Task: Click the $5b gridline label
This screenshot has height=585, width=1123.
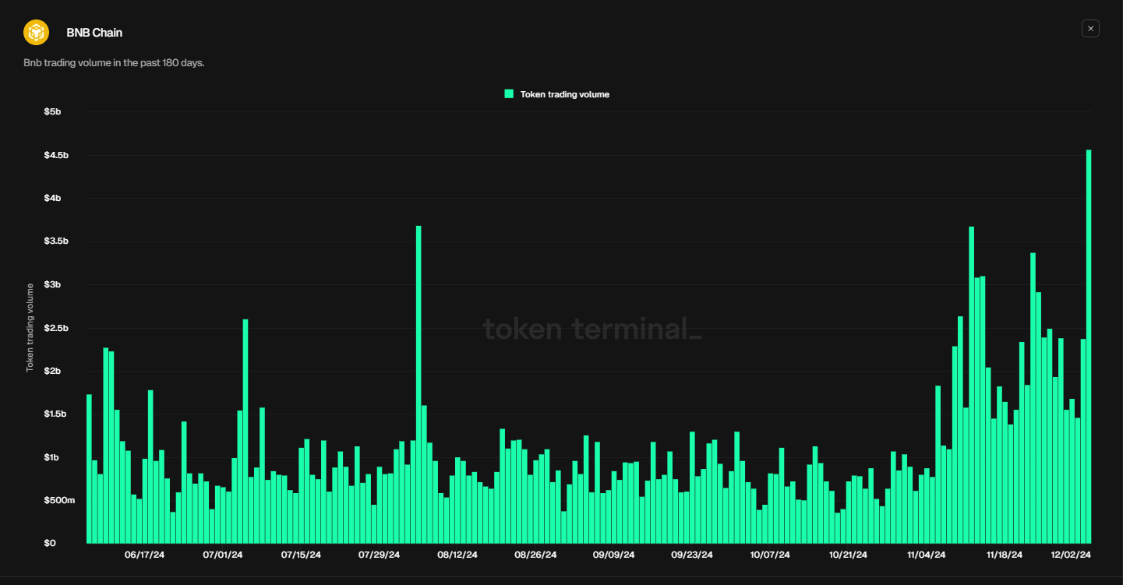Action: click(x=54, y=111)
